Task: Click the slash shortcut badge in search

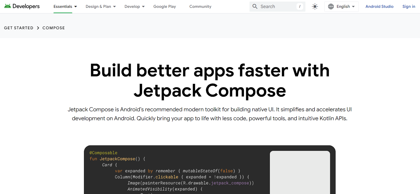Action: pyautogui.click(x=300, y=7)
